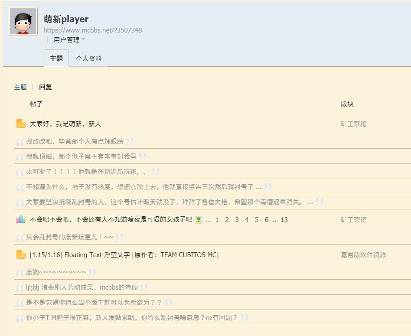Screen dimensions: 411x336
Task: Open the thread 大家好，我是萌新，新人
Action: click(x=65, y=124)
